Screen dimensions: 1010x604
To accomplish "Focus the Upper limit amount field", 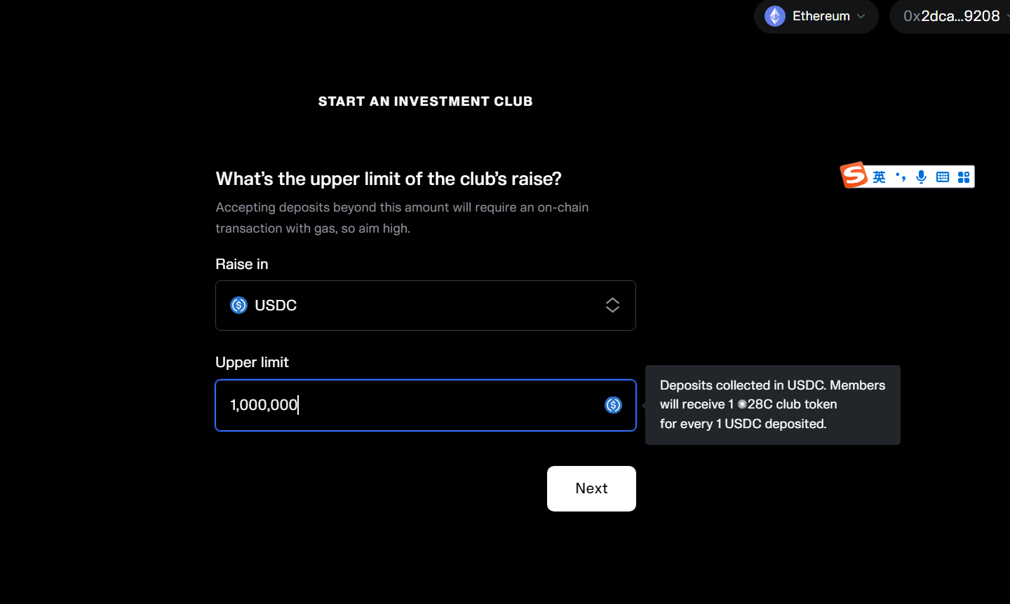I will point(407,405).
